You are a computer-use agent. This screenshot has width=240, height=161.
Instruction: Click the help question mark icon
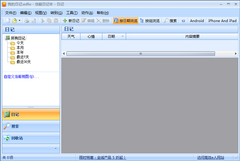click(x=183, y=21)
